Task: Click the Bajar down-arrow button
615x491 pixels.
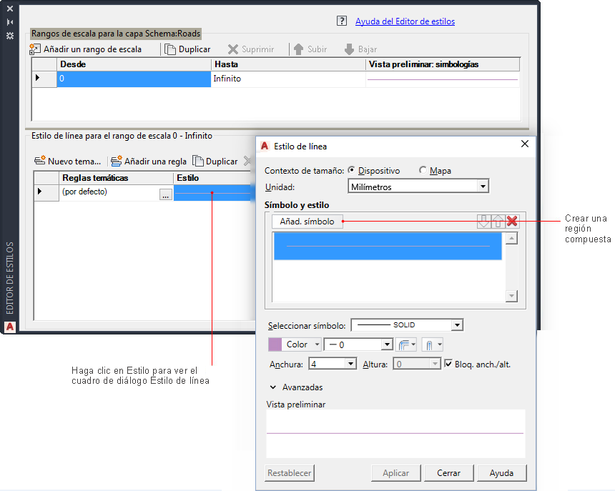Action: pos(360,49)
